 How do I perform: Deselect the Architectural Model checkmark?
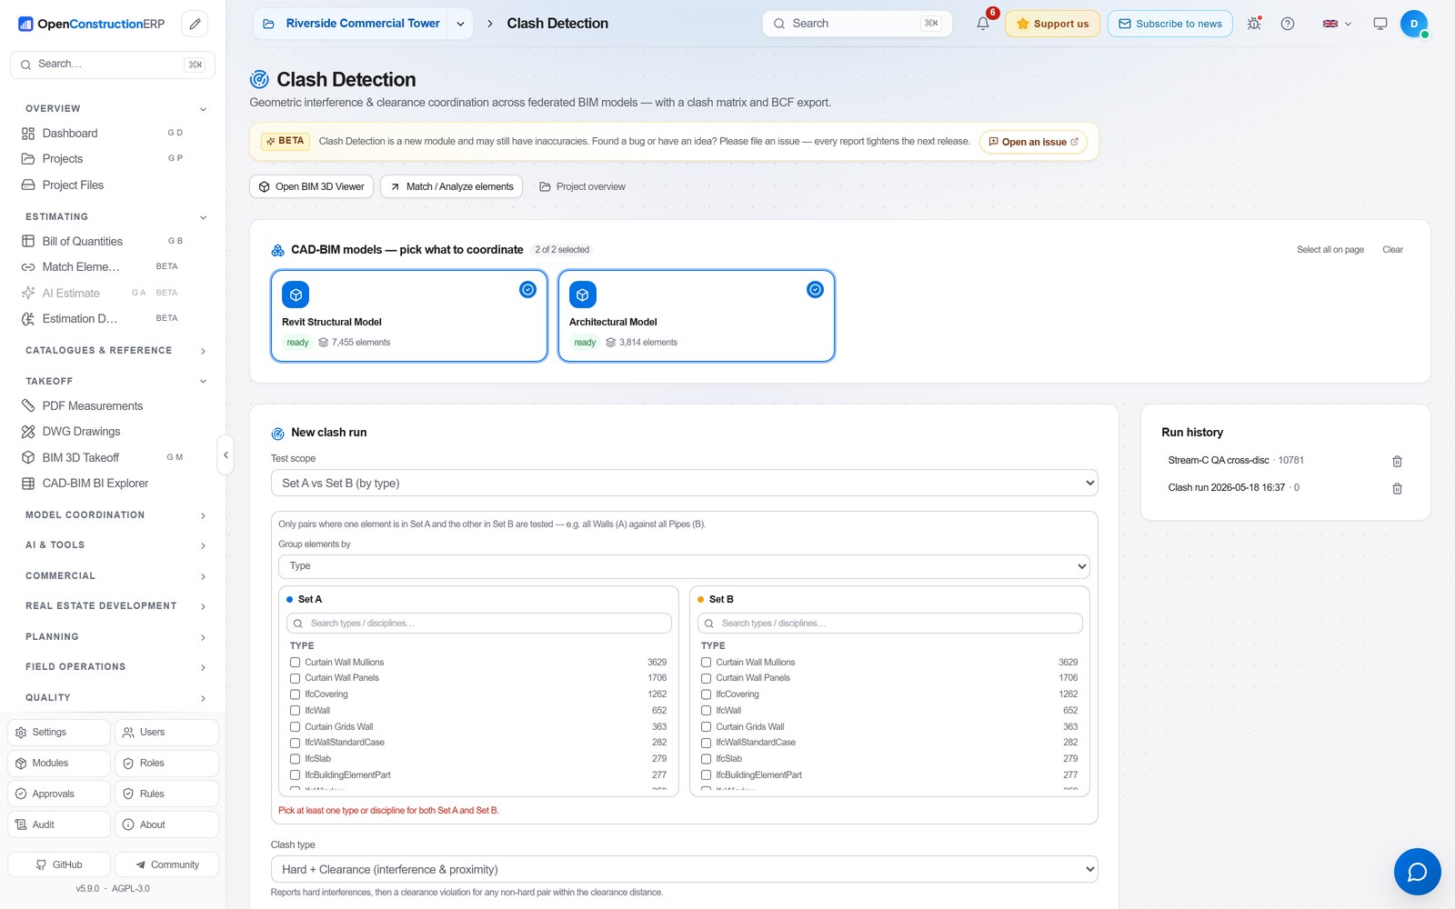tap(815, 289)
